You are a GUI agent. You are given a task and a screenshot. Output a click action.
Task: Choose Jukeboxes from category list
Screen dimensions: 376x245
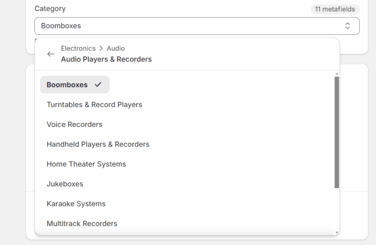click(x=65, y=184)
